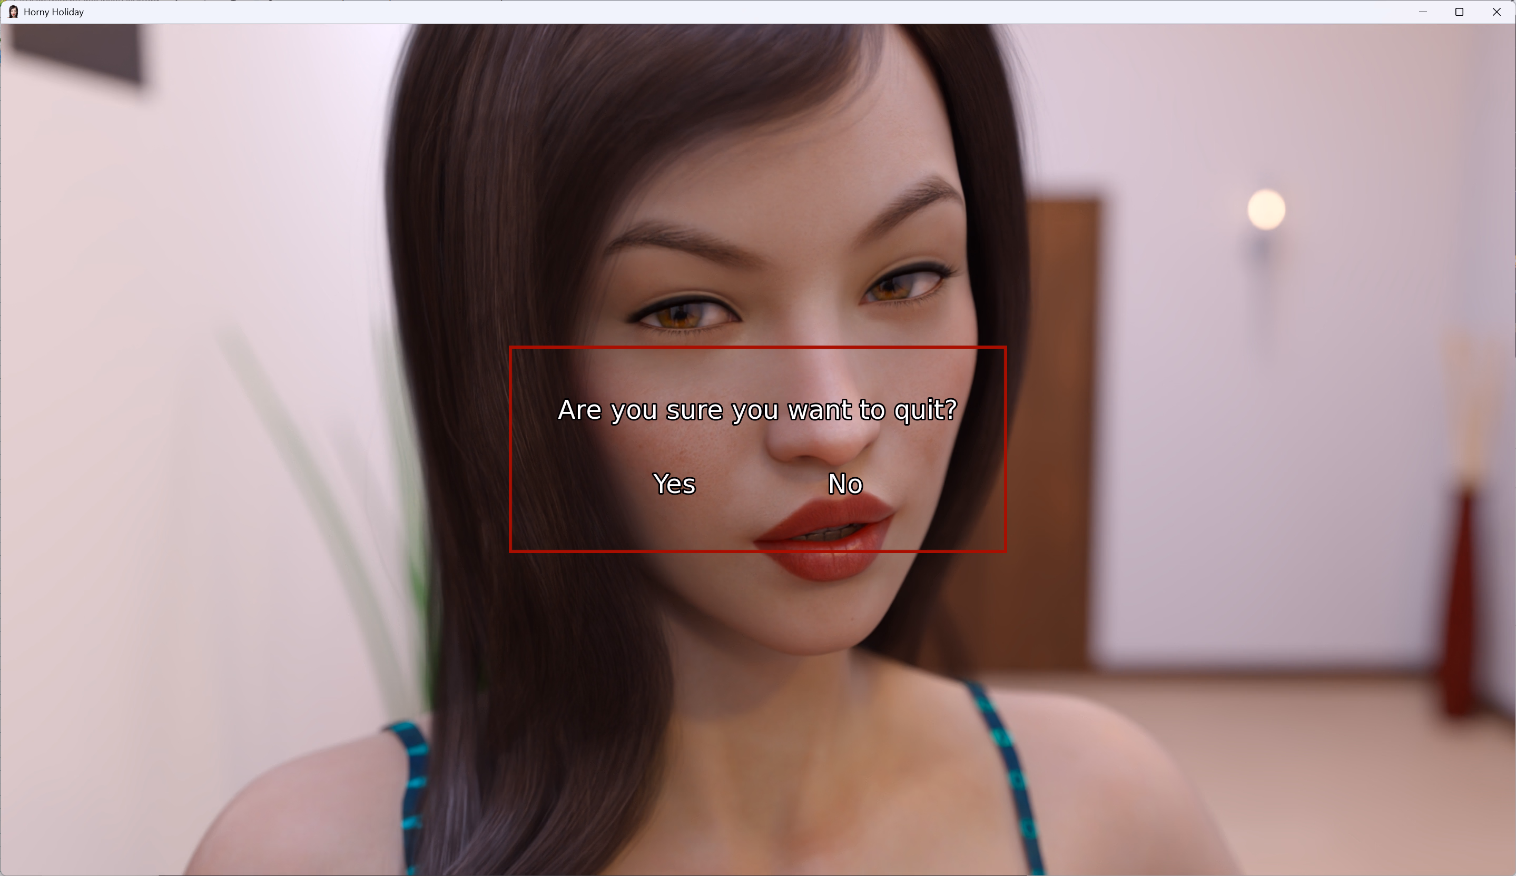Image resolution: width=1516 pixels, height=876 pixels.
Task: Choose No to stay in game
Action: click(x=845, y=484)
